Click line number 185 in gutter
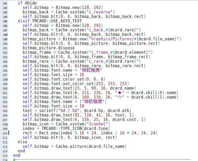Screen dimensions: 198x161 tap(5, 21)
